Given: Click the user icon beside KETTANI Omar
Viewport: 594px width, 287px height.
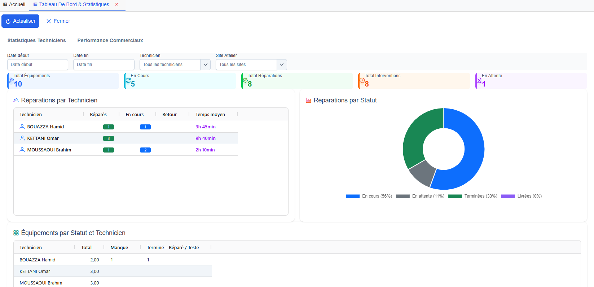Looking at the screenshot, I should pos(22,138).
